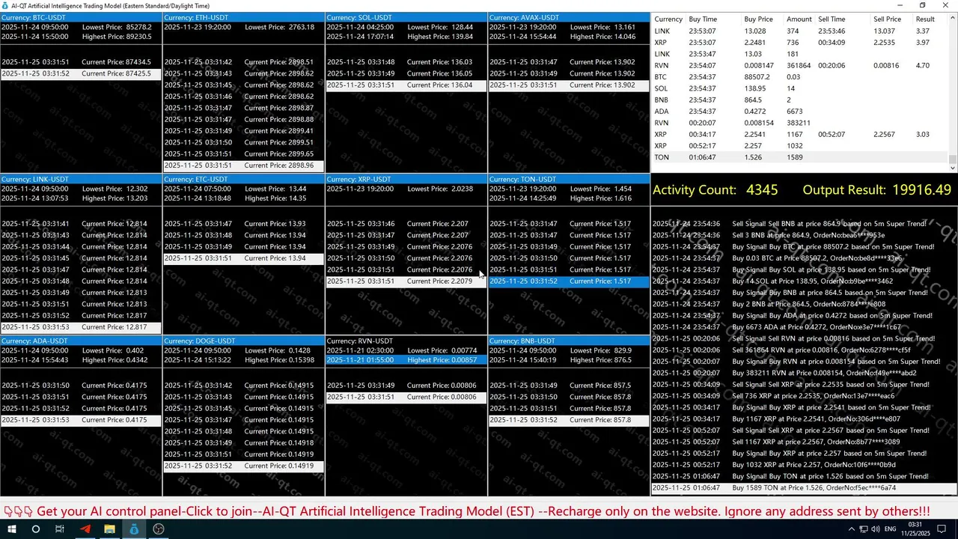Select the 'Currency: BNB-USDT' panel header
This screenshot has height=539, width=958.
point(569,341)
